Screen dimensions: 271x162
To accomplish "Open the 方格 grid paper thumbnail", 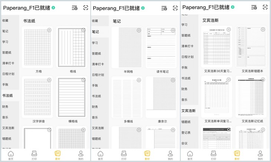I will 37,47.
